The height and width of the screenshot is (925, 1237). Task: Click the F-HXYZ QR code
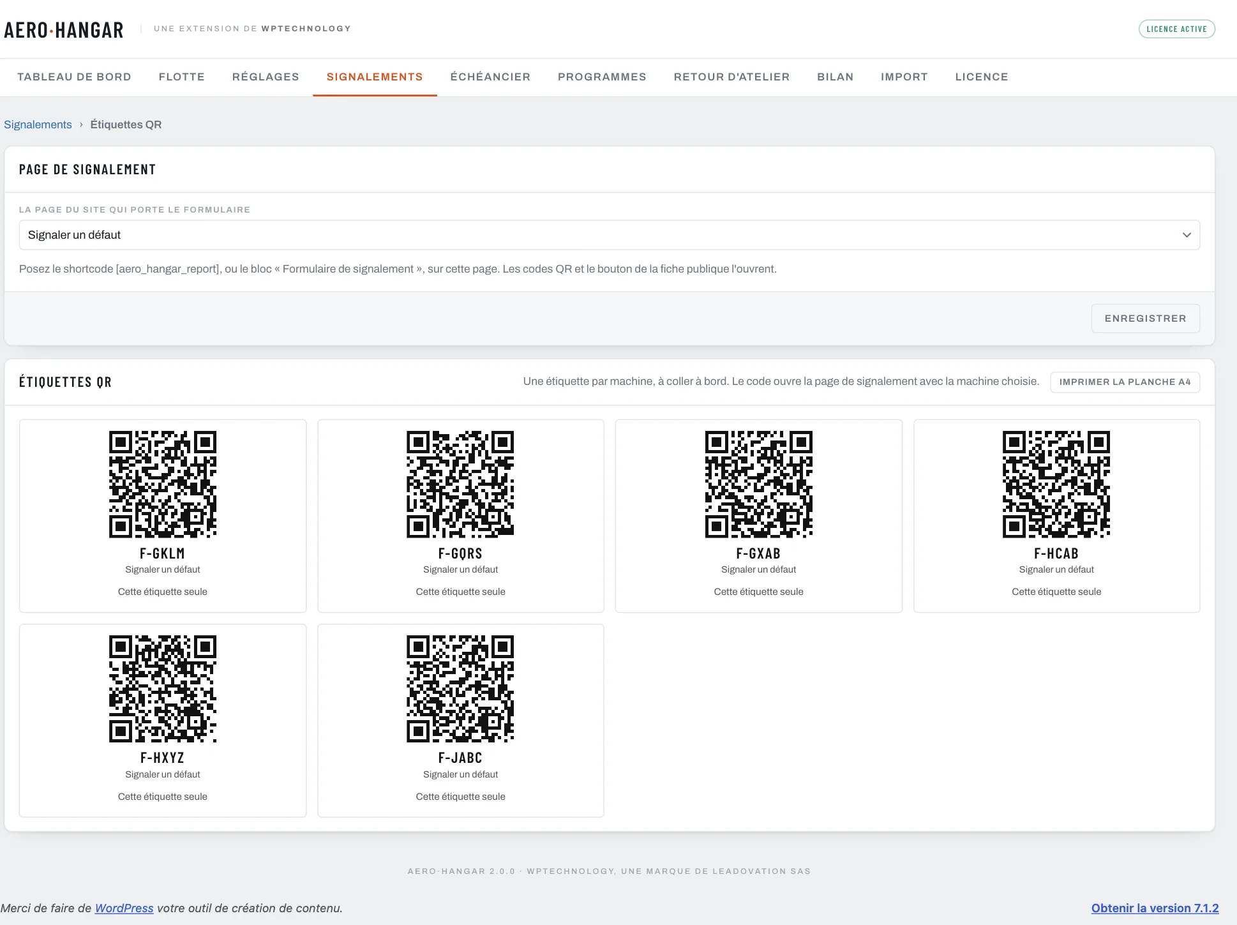point(163,689)
